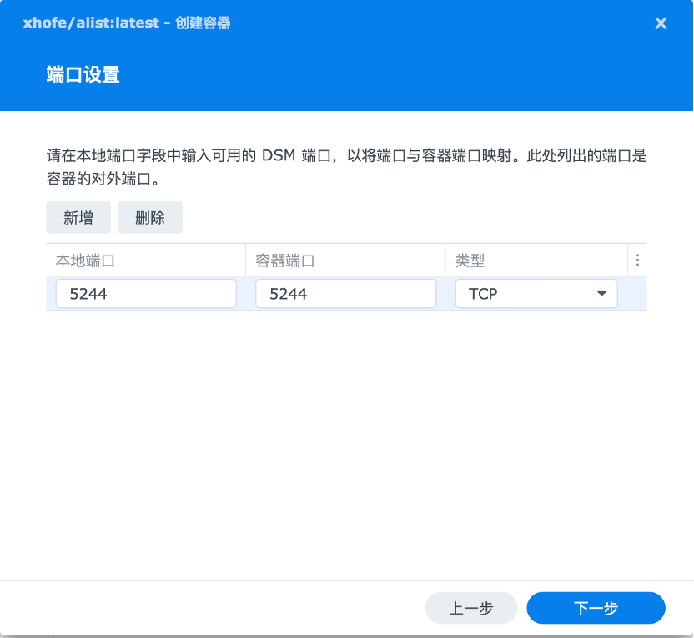This screenshot has width=694, height=638.
Task: Open the column options three-dot menu
Action: coord(637,260)
